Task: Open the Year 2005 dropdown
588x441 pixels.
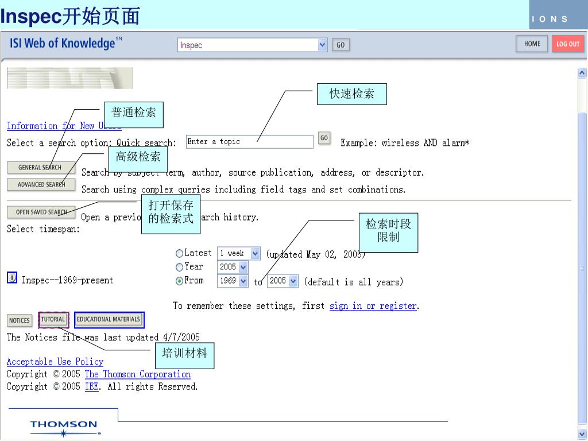Action: pos(233,267)
